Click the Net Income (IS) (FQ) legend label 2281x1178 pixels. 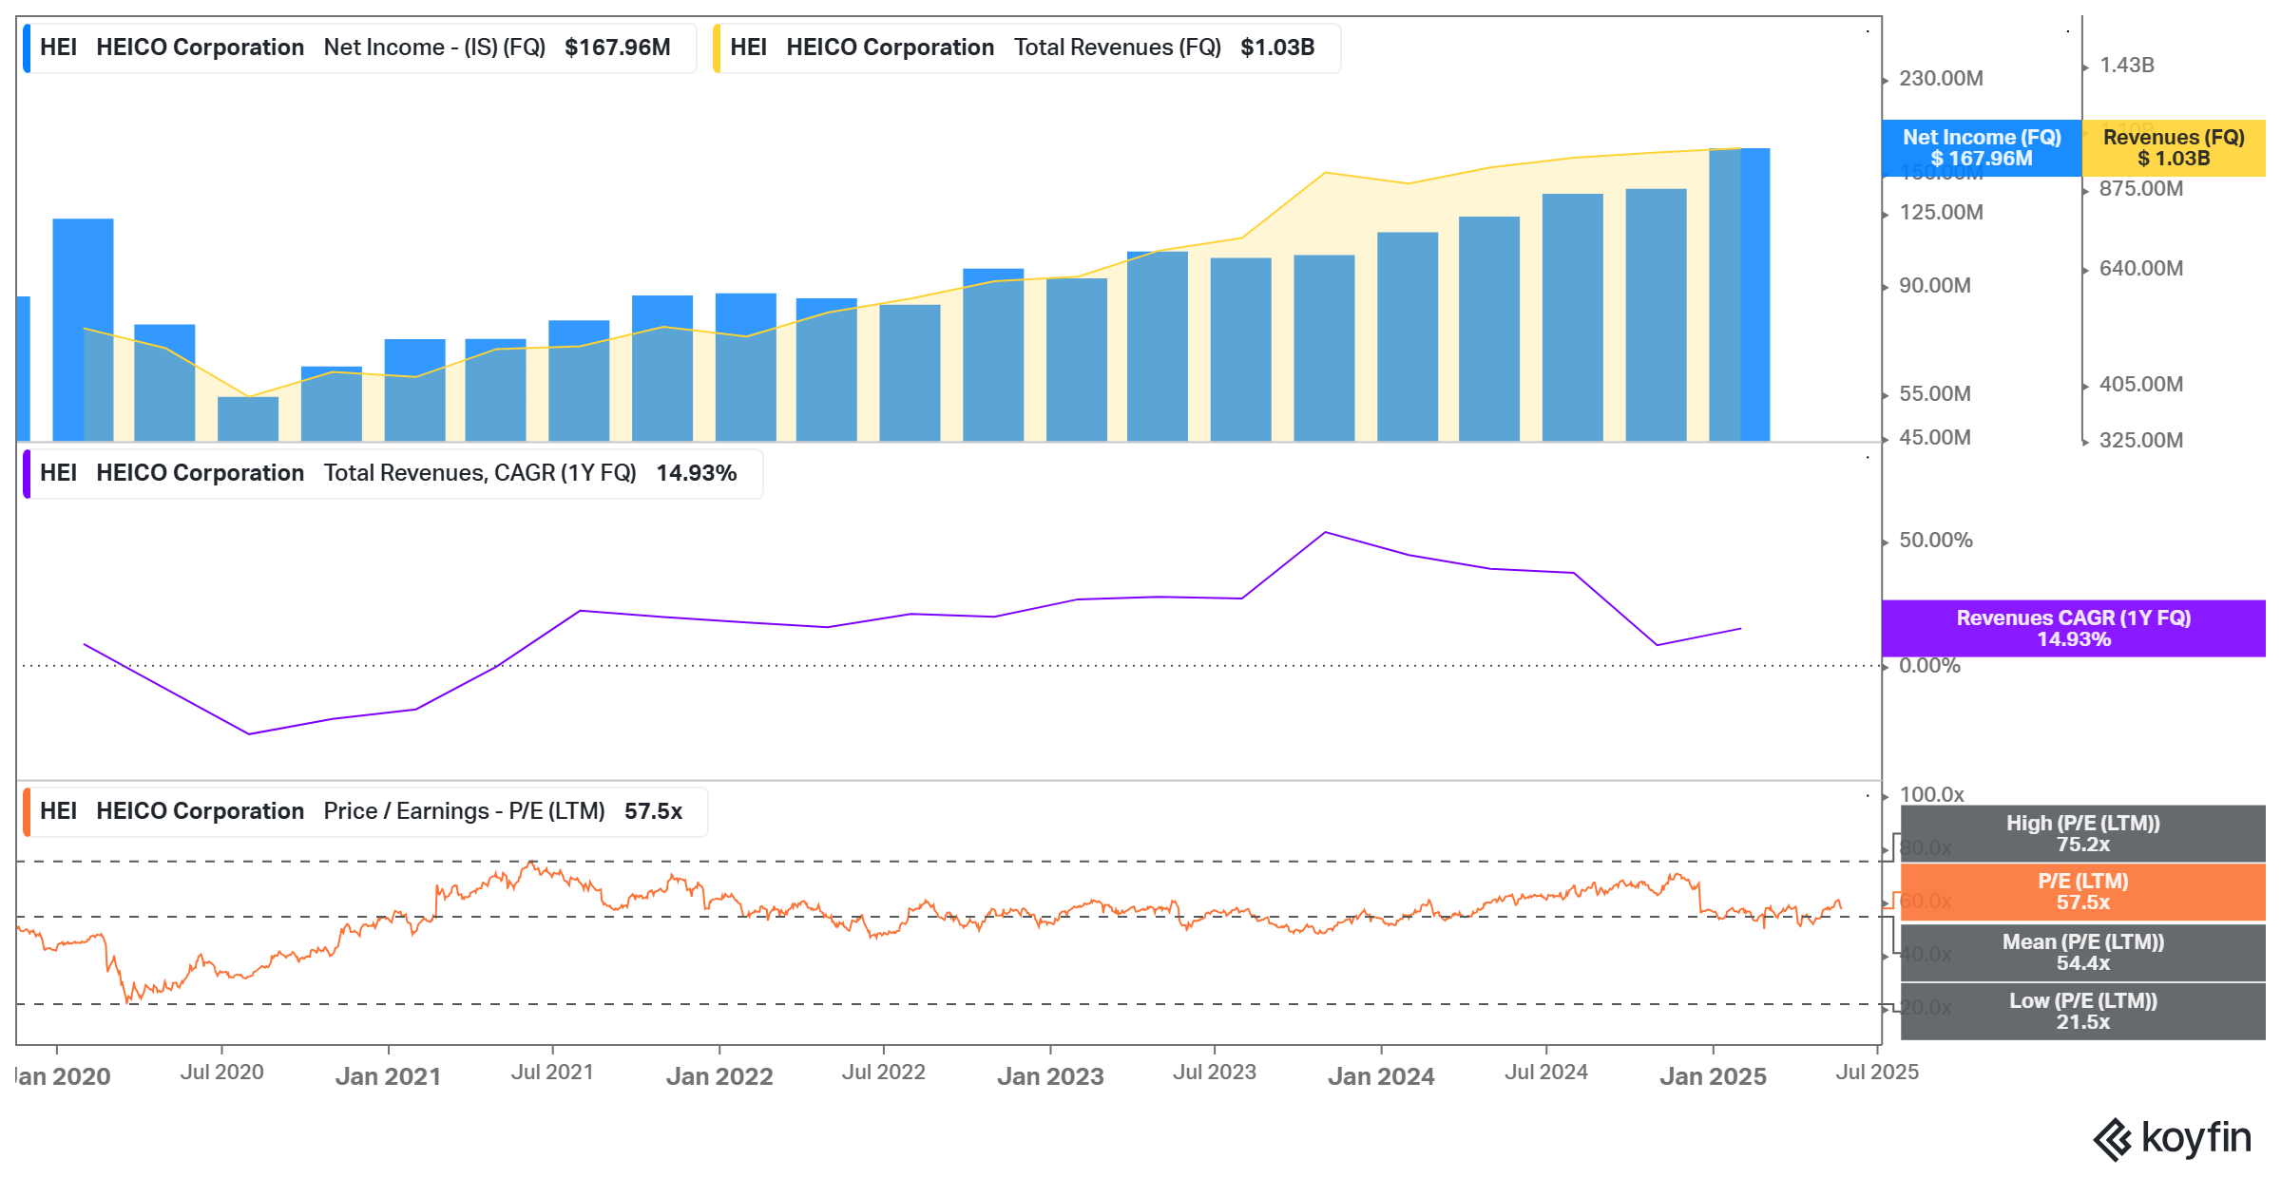pyautogui.click(x=359, y=47)
